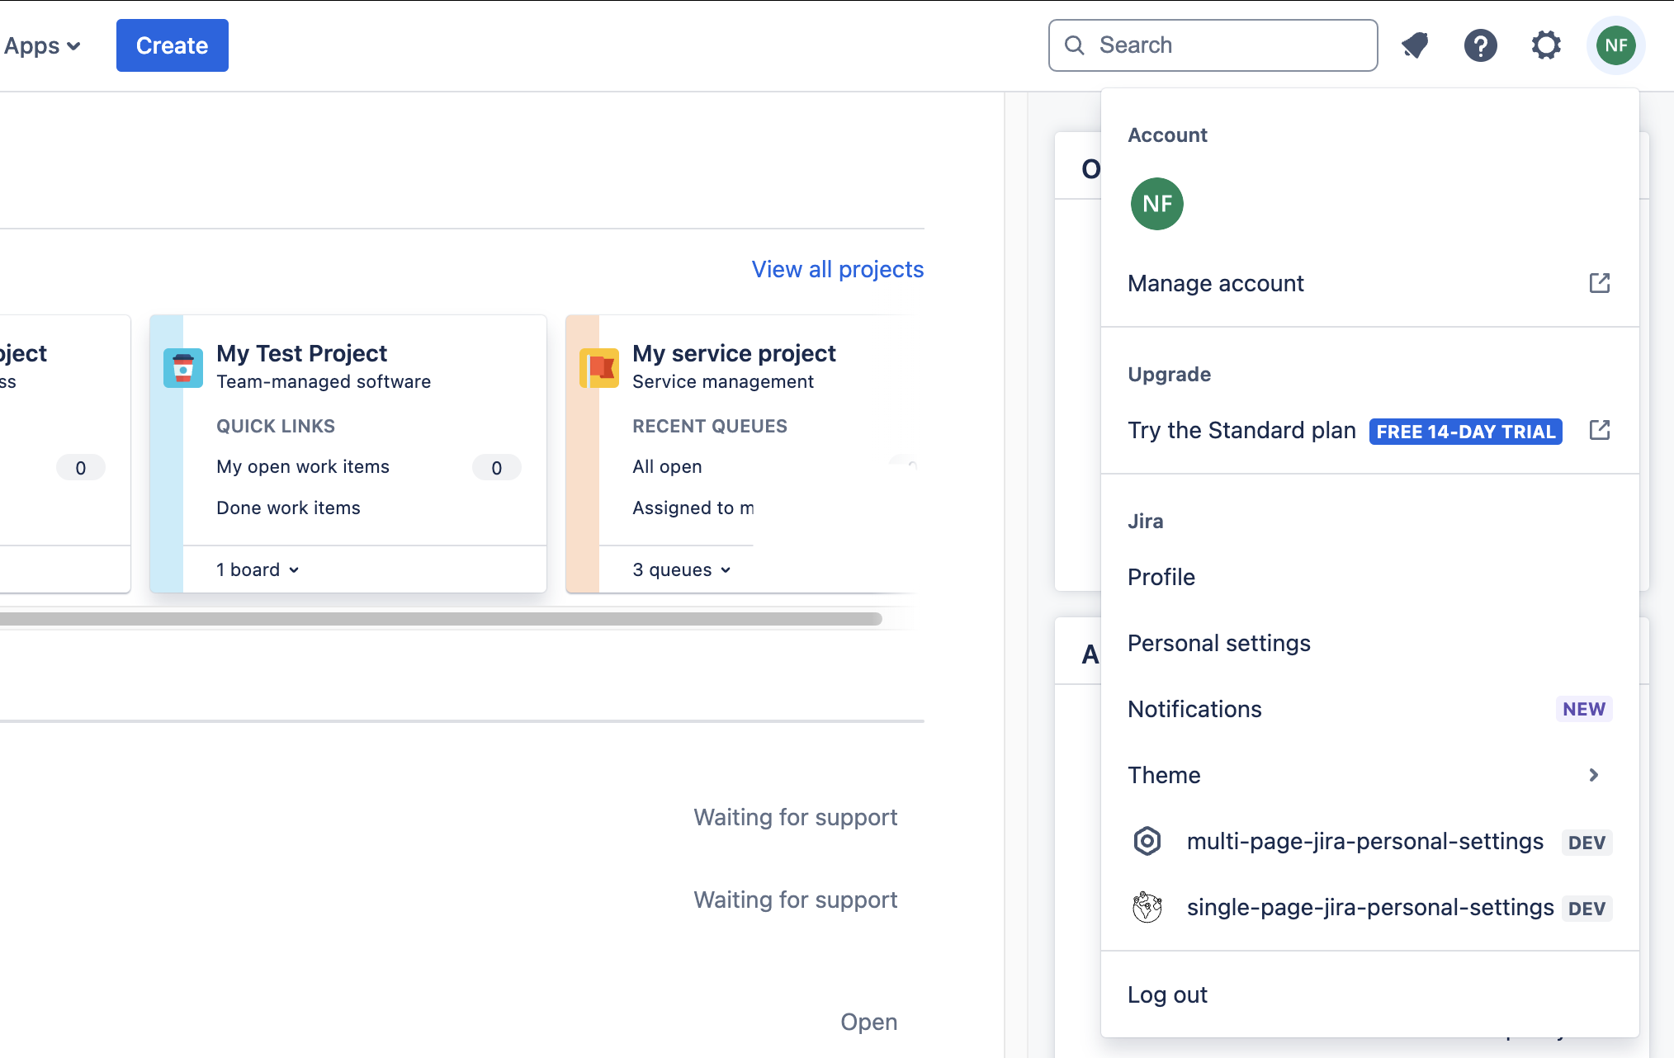The image size is (1674, 1058).
Task: Open the help question mark icon
Action: [x=1479, y=44]
